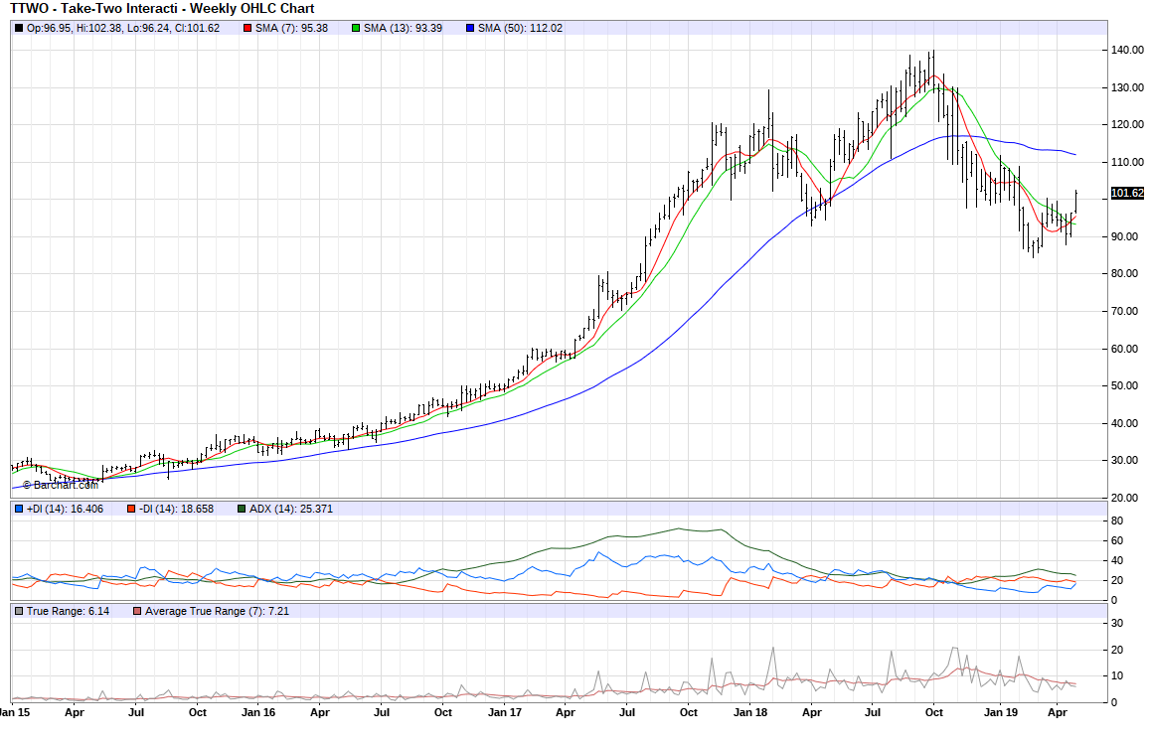The height and width of the screenshot is (743, 1149).
Task: Click the 'SMA (7): 95.38' legend text
Action: pos(291,29)
